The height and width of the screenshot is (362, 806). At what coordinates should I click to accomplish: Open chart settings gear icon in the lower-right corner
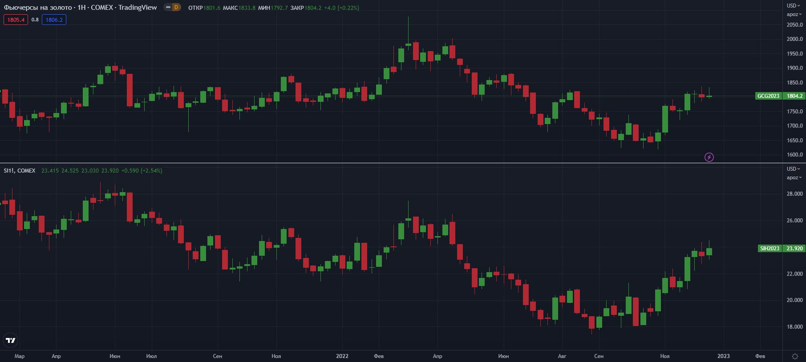[795, 356]
